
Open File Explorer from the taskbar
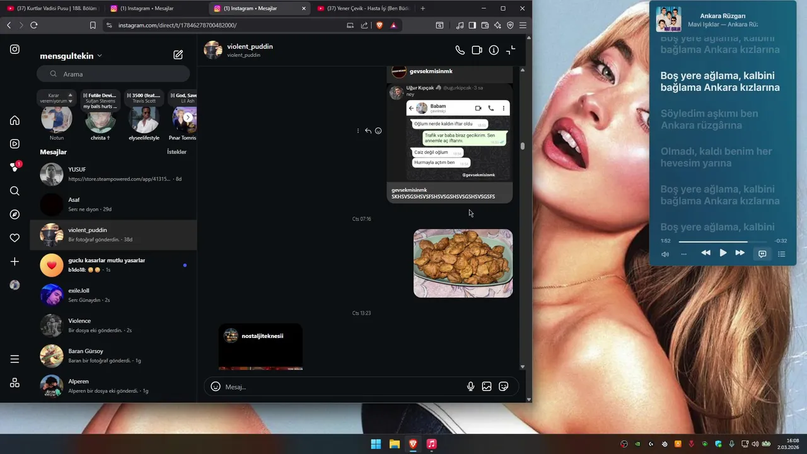point(394,444)
